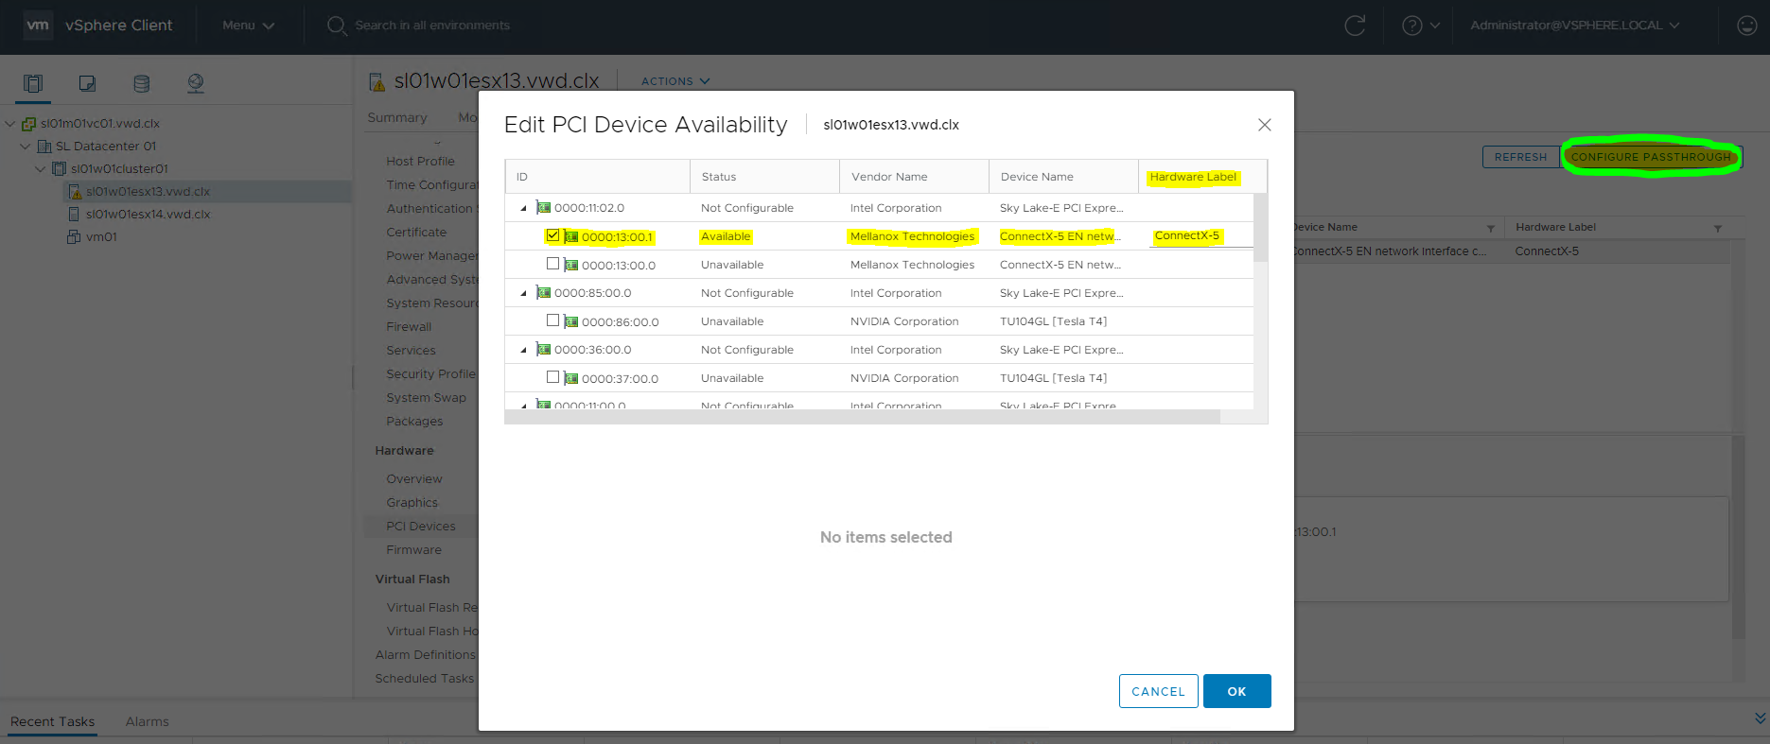Open PCI Devices in the Hardware section
The height and width of the screenshot is (744, 1770).
coord(421,527)
